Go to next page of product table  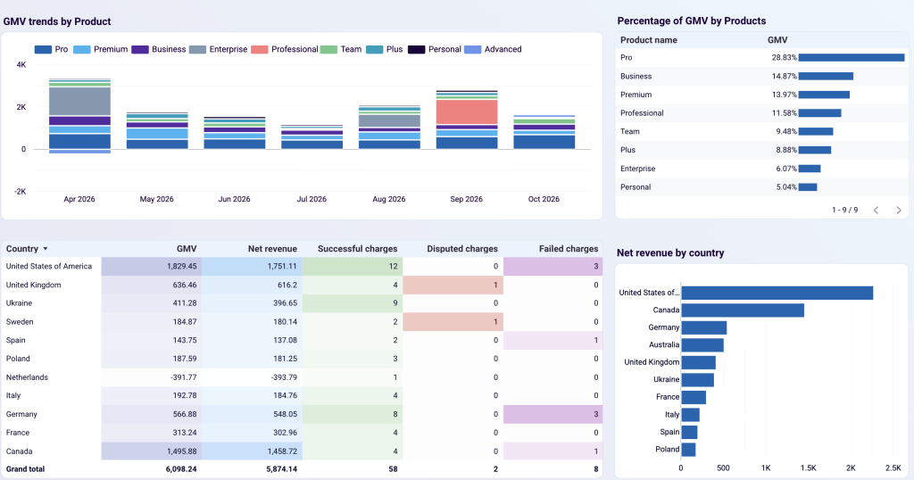898,211
